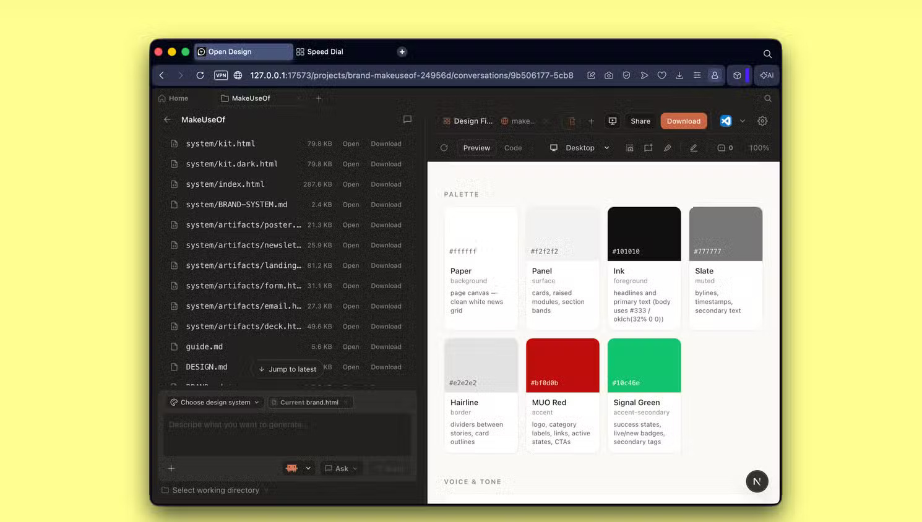Click the plus attach icon below prompt box
This screenshot has width=922, height=522.
(x=171, y=468)
